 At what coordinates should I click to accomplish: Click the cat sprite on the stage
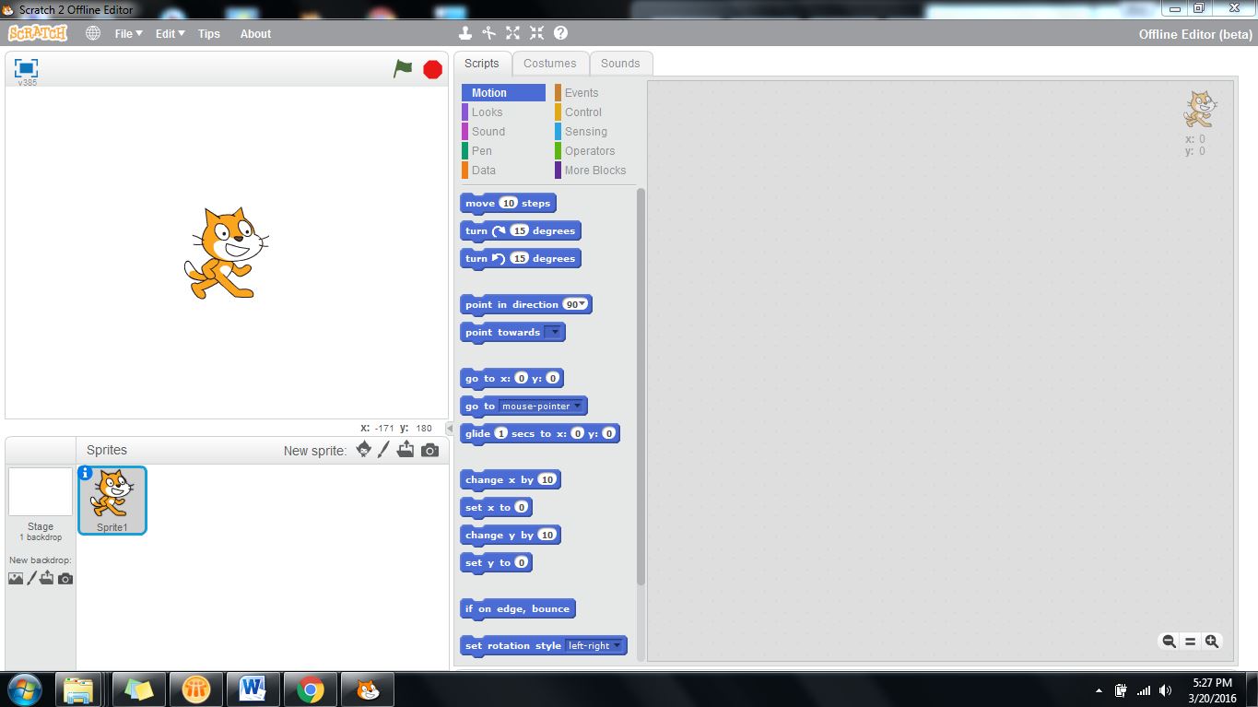tap(226, 253)
